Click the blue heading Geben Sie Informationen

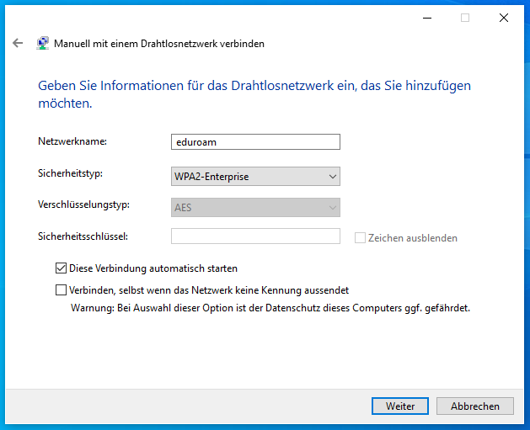coord(254,94)
